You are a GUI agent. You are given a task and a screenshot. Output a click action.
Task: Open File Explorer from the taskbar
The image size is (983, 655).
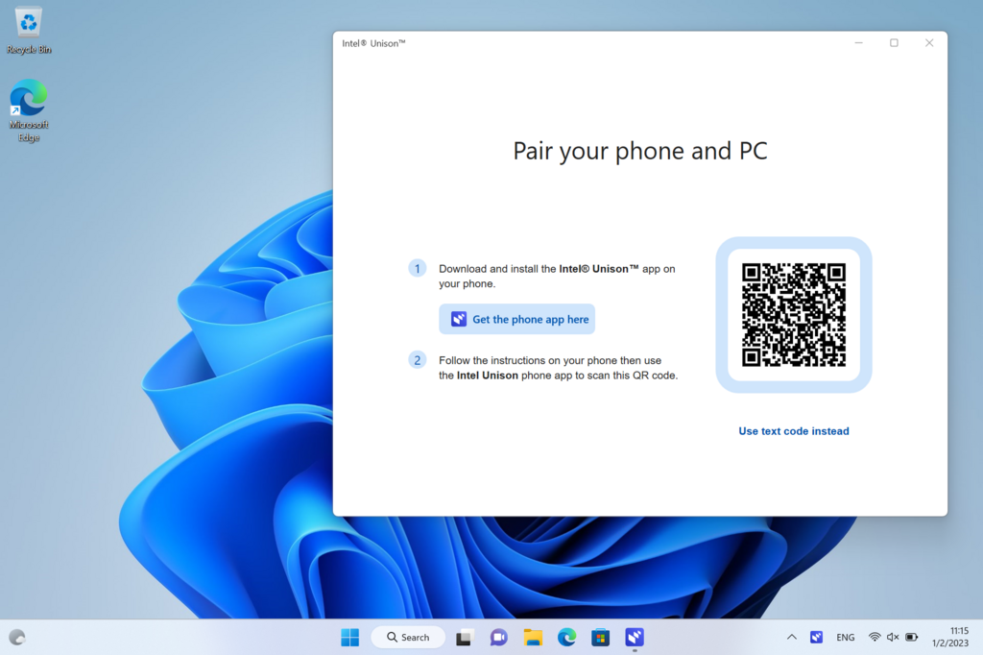[533, 638]
